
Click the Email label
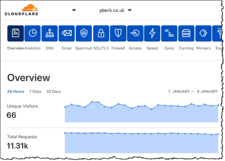pyautogui.click(x=67, y=48)
